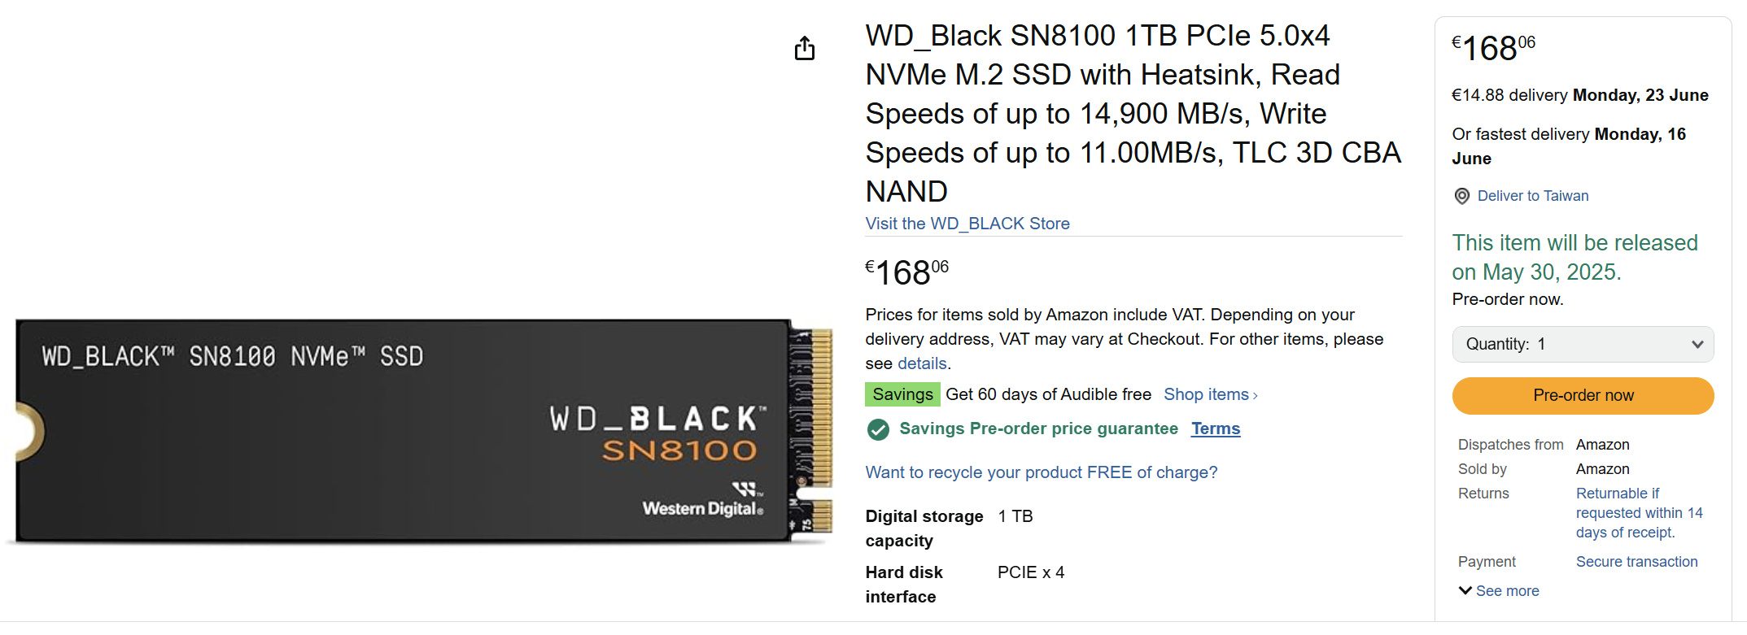The height and width of the screenshot is (635, 1747).
Task: Open the Returnable within 14 days link
Action: 1638,513
